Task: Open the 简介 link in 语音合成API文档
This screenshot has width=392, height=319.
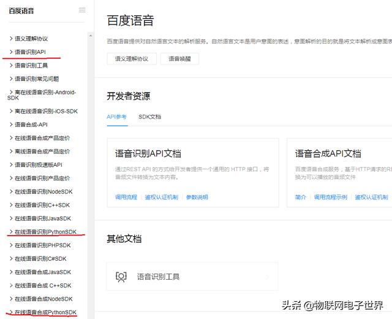Action: point(301,197)
